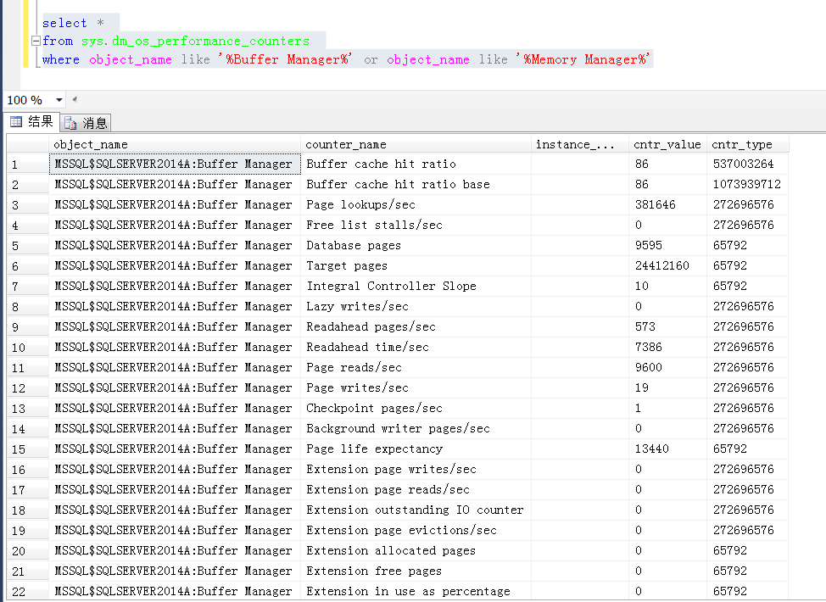Click 'Buffer cache hit ratio' cell in row 1
Image resolution: width=826 pixels, height=602 pixels.
416,164
